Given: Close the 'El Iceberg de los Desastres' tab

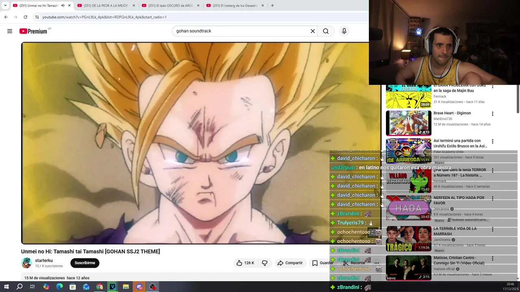Looking at the screenshot, I should click(262, 6).
